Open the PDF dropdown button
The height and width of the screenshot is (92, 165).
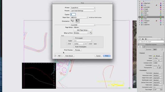(x=60, y=56)
